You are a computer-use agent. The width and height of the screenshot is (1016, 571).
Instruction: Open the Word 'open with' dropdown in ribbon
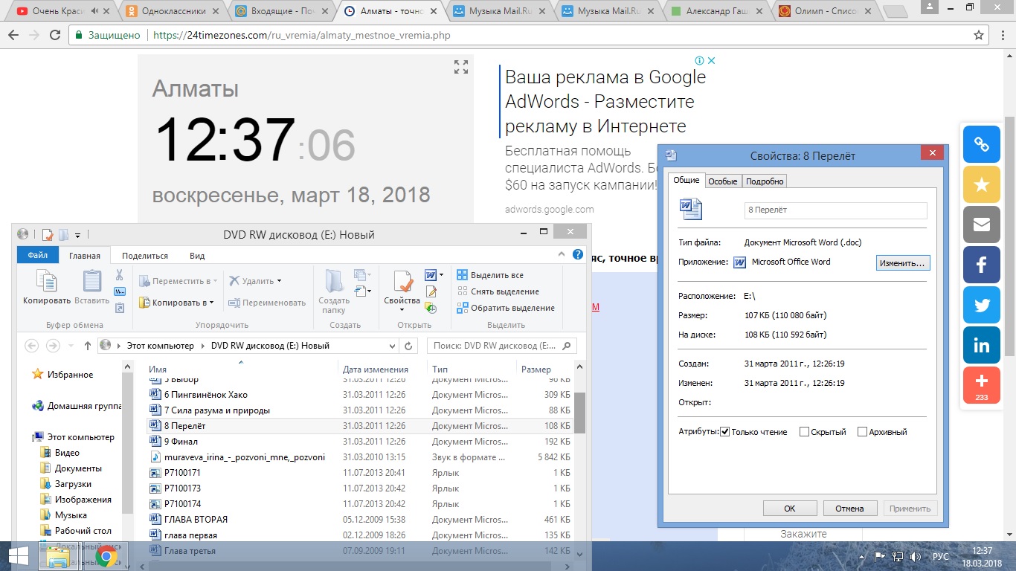pos(441,275)
